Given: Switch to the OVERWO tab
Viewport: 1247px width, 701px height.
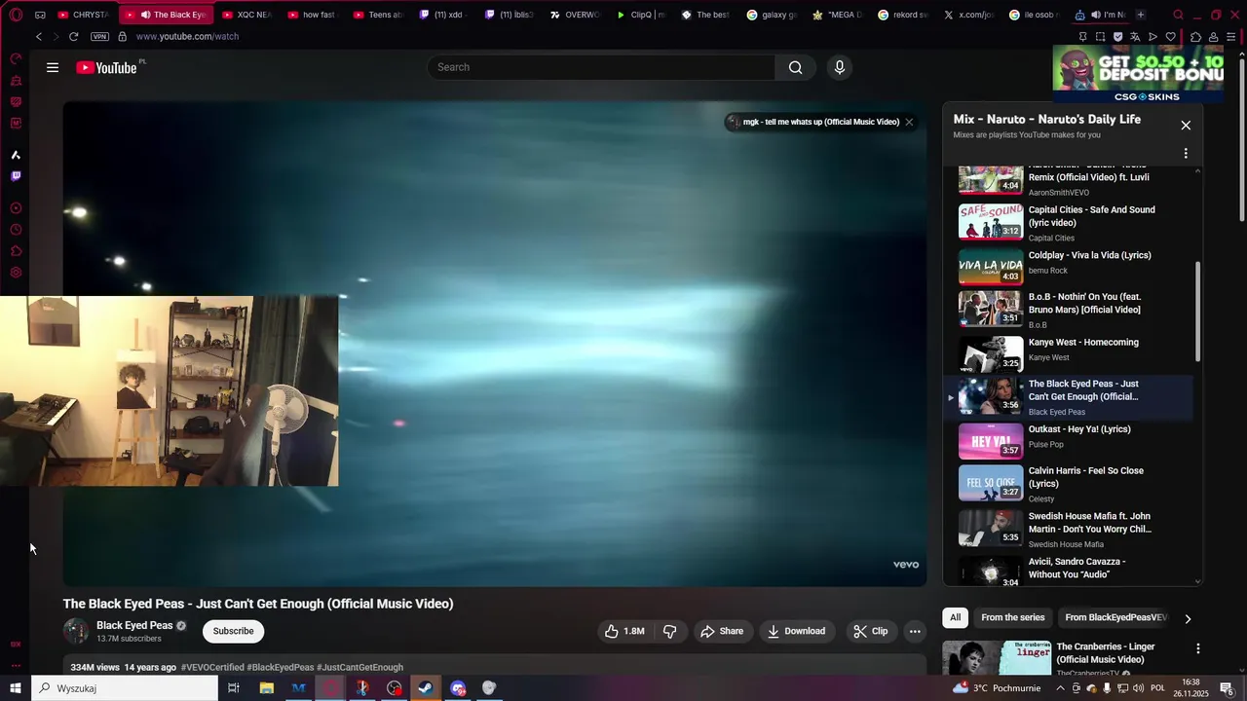Looking at the screenshot, I should (575, 15).
